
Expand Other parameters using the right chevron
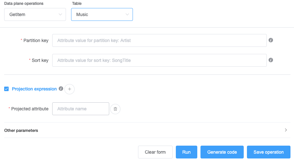286,130
